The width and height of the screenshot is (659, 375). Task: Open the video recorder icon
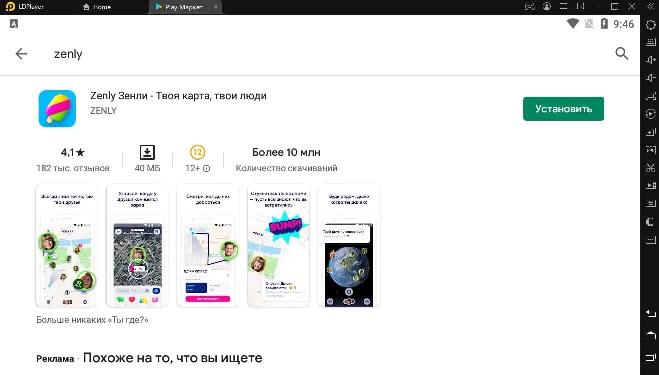(x=650, y=185)
